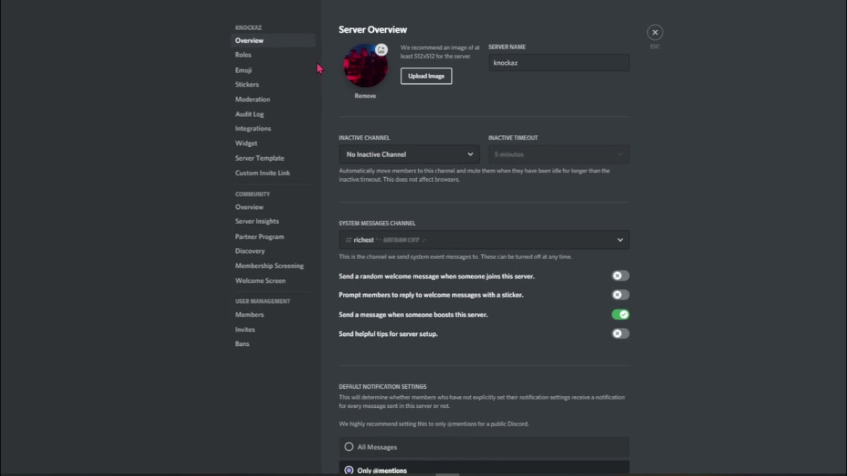Viewport: 847px width, 476px height.
Task: Click the server avatar thumbnail
Action: [x=365, y=67]
